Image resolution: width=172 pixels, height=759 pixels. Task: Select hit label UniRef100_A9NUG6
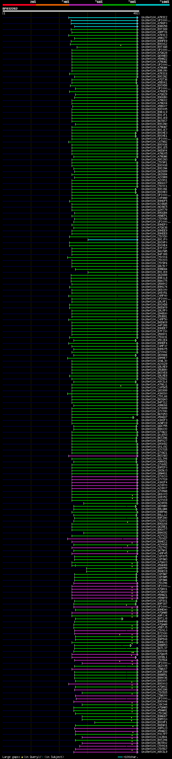(x=154, y=405)
